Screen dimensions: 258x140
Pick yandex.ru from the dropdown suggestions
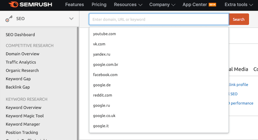pos(159,54)
